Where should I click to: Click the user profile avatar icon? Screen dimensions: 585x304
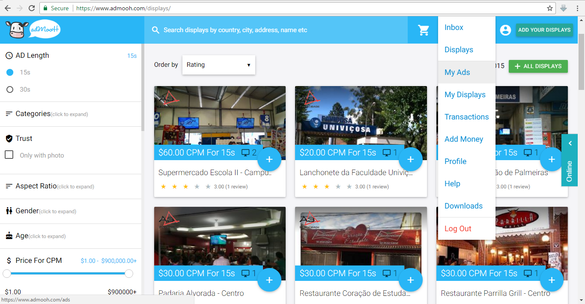[x=505, y=30]
